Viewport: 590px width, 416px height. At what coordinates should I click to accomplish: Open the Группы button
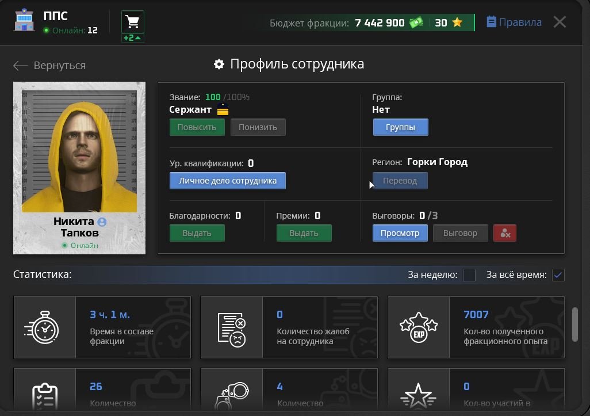pyautogui.click(x=400, y=127)
